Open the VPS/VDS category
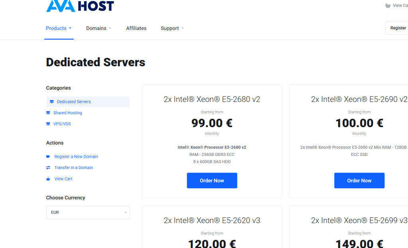Image resolution: width=408 pixels, height=248 pixels. point(62,124)
